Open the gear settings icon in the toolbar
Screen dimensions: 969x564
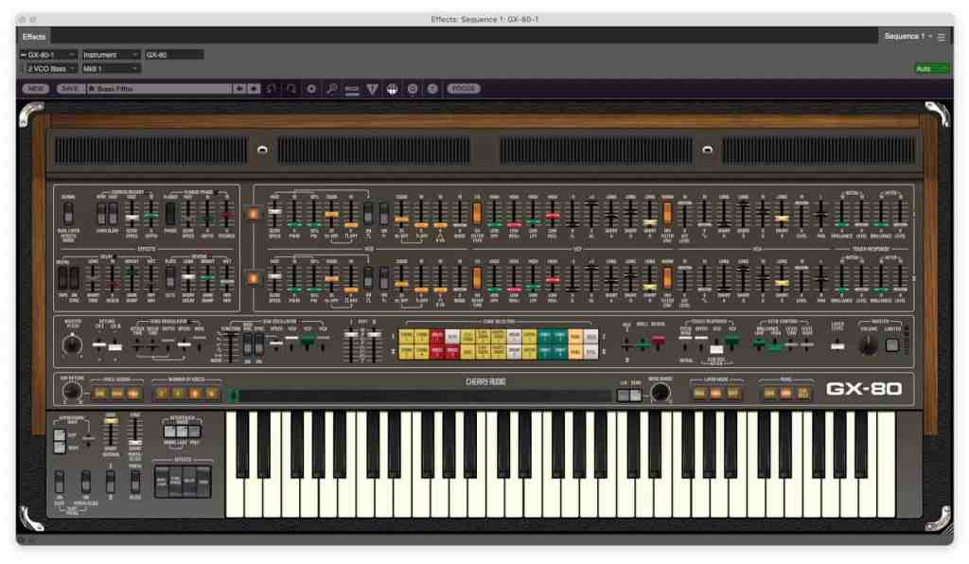coord(311,89)
